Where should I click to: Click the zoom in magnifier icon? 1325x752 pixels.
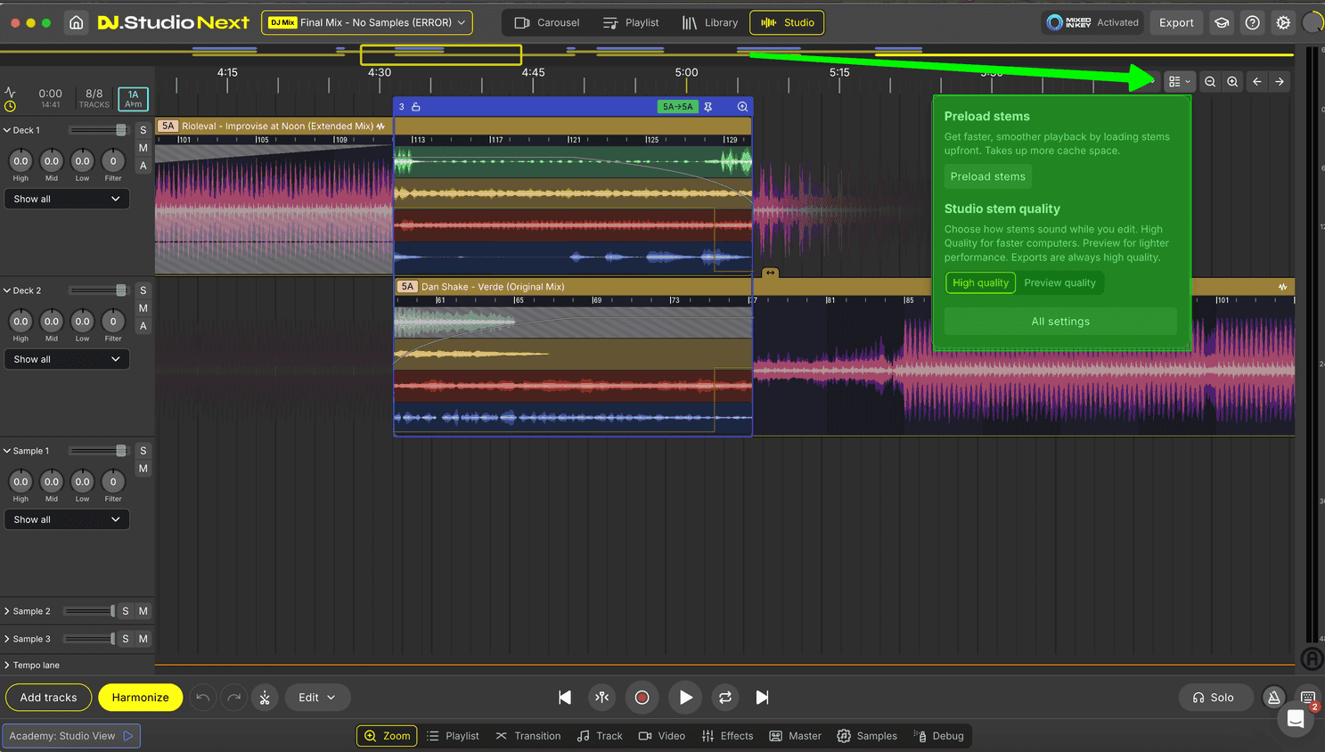[x=1232, y=82]
